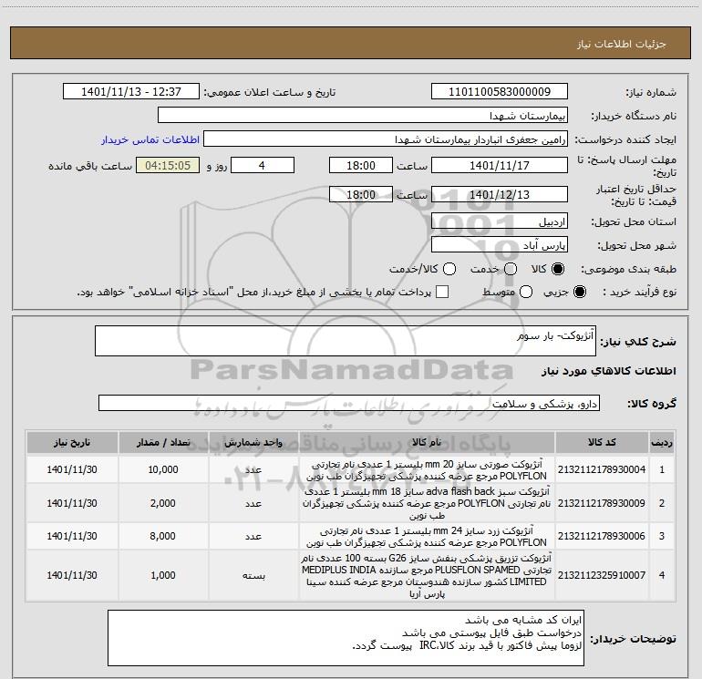Click the تعداد / مقدار column header
The image size is (702, 679).
coord(163,443)
